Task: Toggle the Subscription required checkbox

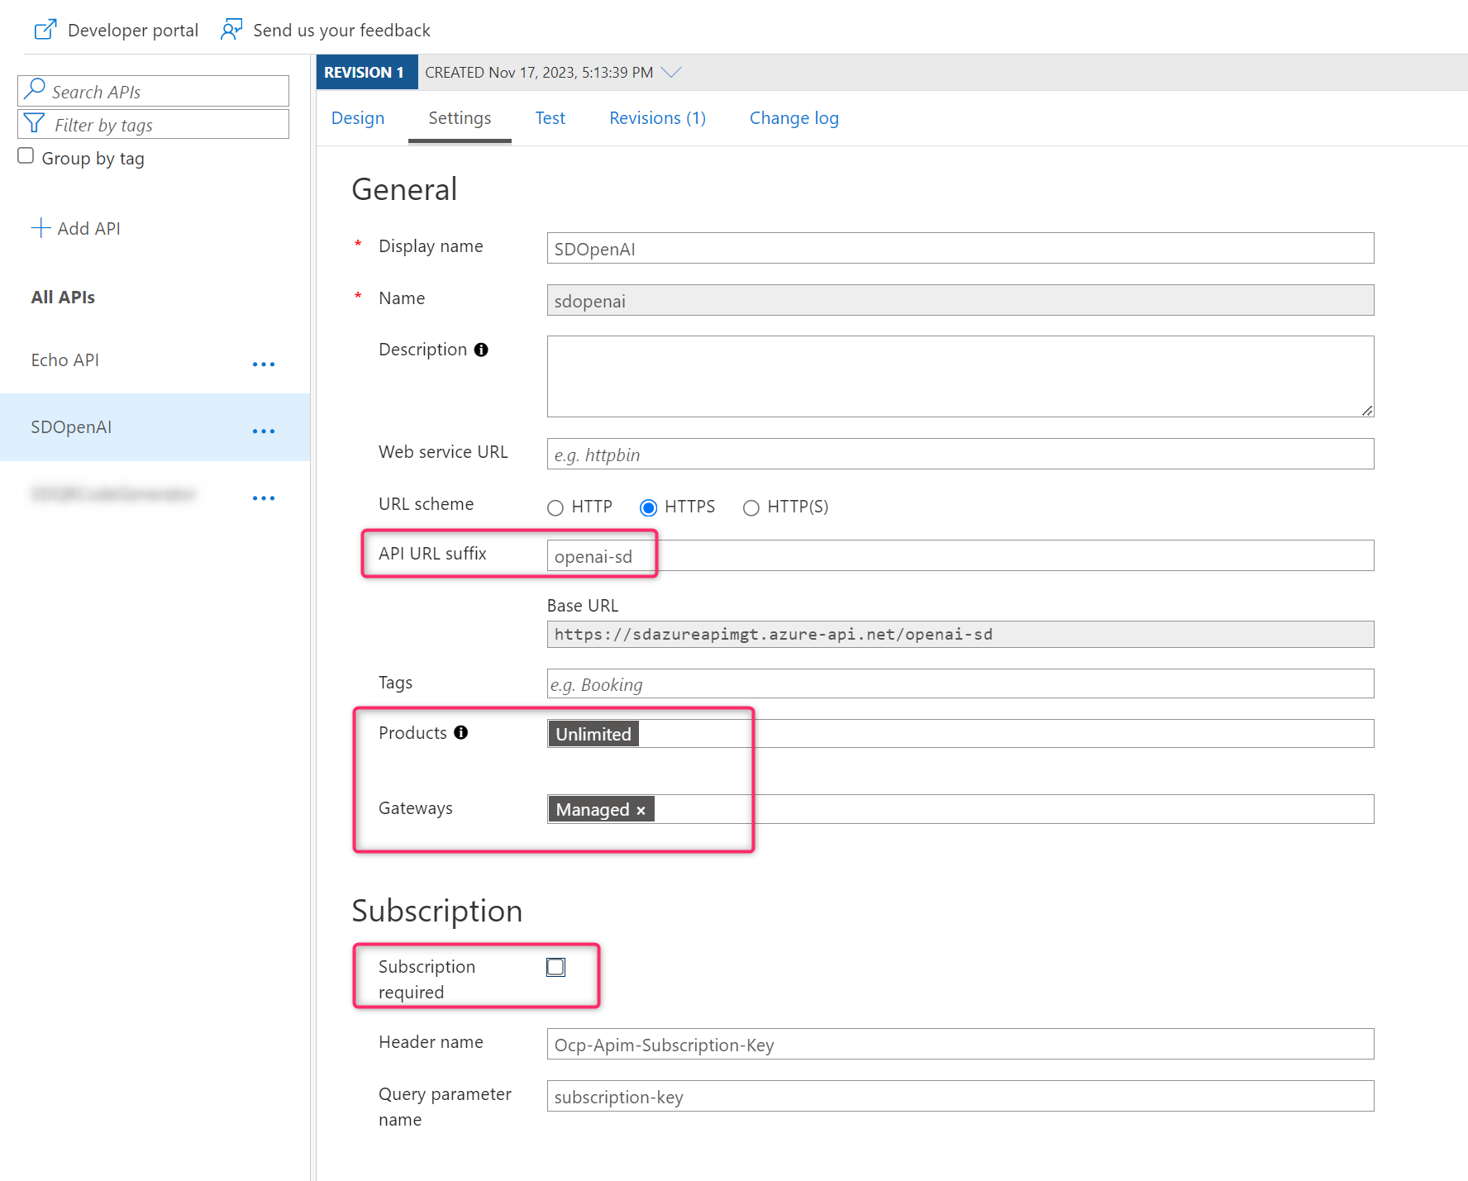Action: pyautogui.click(x=555, y=967)
